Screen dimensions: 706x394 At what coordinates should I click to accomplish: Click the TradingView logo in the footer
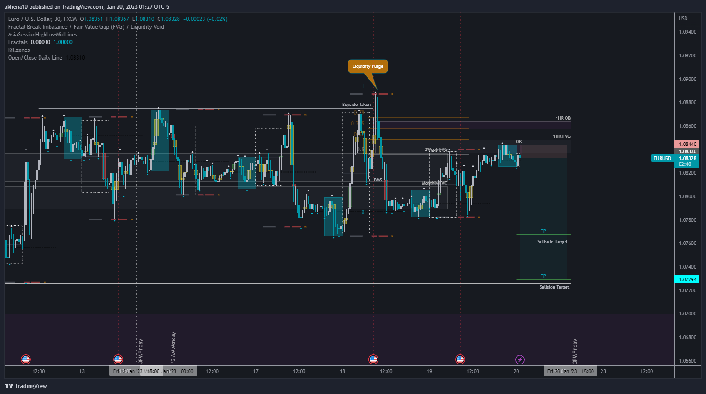26,386
